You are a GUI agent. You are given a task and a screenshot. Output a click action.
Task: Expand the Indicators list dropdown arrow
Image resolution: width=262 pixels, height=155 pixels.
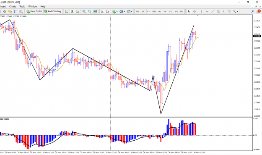(x=117, y=11)
